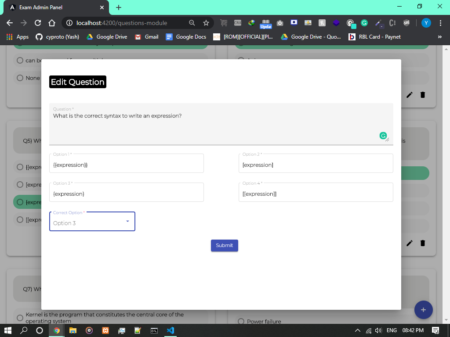Screen dimensions: 450x337
Task: Click into the Question textarea
Action: [221, 124]
